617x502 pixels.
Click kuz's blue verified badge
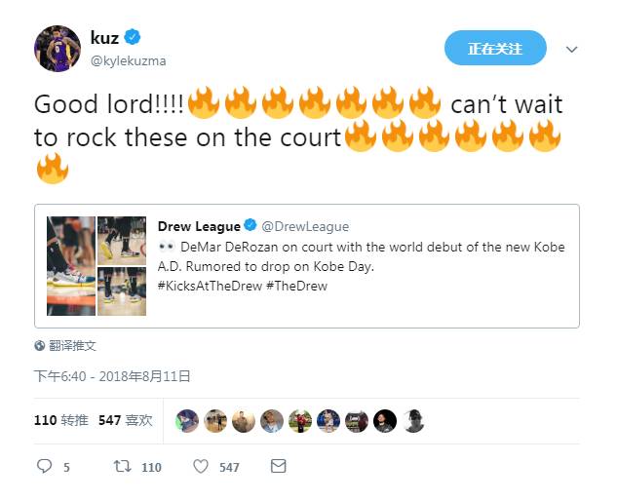133,37
